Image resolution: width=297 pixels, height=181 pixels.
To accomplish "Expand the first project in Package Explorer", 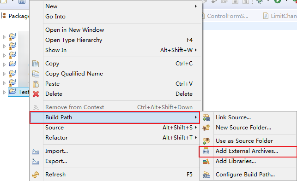I will click(4, 37).
